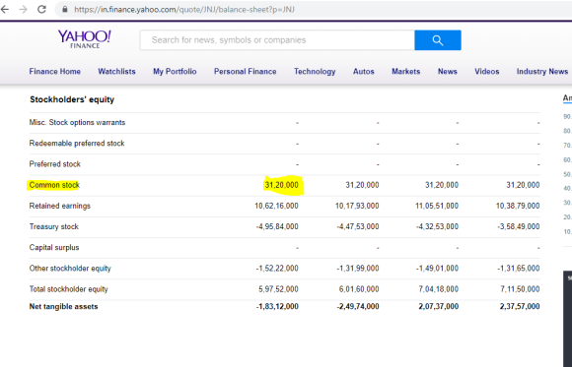Screen dimensions: 572x367
Task: Click Total stockholder equity value 5,97,52,000
Action: 279,289
